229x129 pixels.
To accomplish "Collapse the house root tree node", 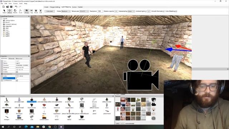I will (x=1, y=19).
